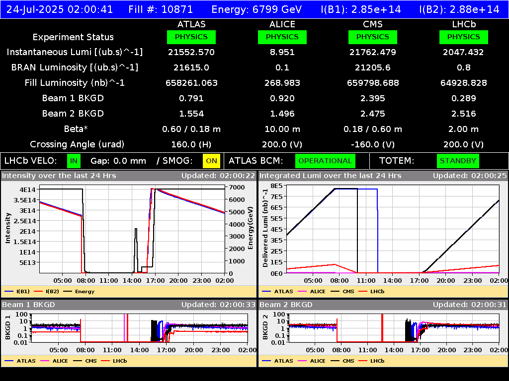Click the LHCb instantaneous lumi 2047.432

click(x=464, y=52)
